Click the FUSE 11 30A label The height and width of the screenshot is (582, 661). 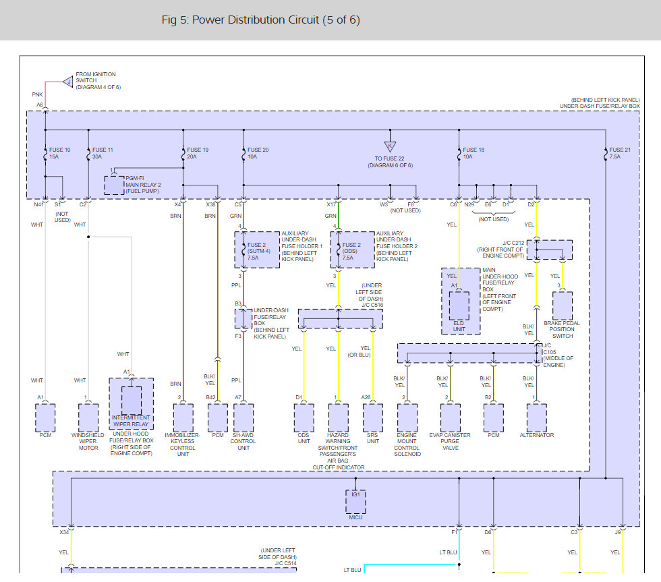pyautogui.click(x=103, y=153)
